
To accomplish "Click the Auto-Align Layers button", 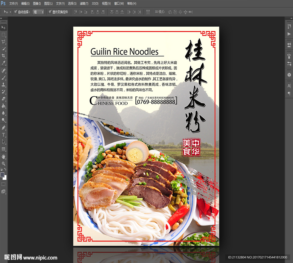I will (x=148, y=12).
